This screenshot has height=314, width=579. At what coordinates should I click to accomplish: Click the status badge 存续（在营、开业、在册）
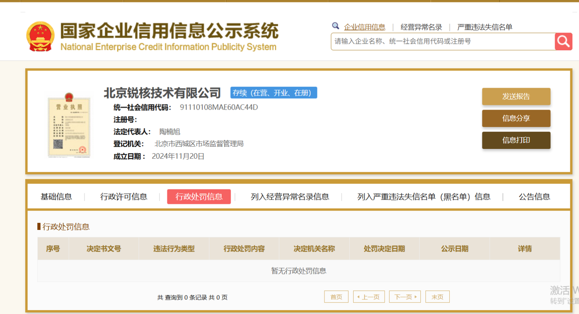tap(274, 93)
